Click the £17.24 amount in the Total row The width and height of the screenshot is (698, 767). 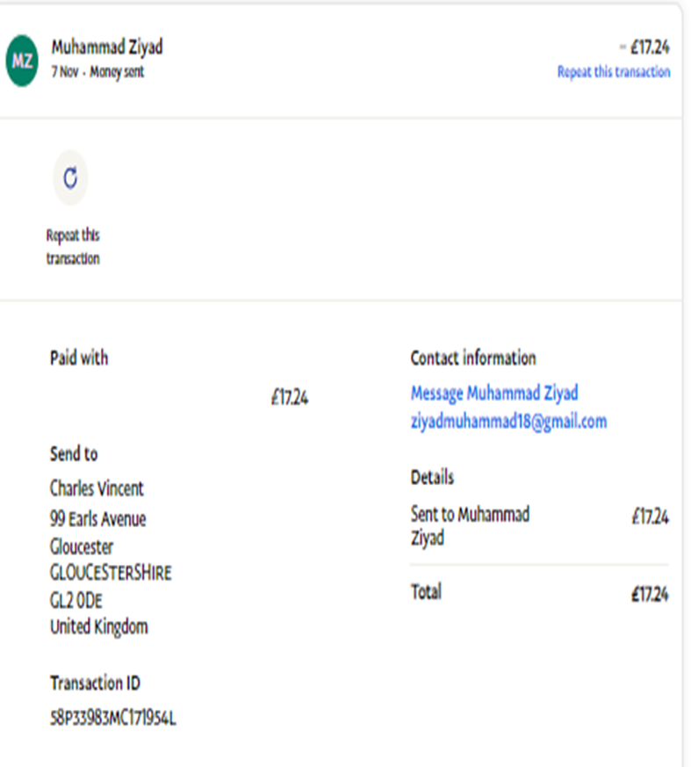[x=649, y=595]
